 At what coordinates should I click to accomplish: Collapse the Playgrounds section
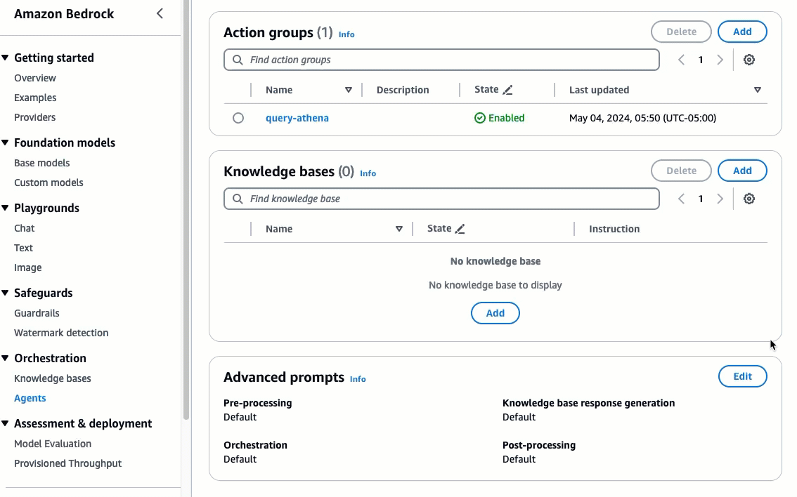click(5, 208)
